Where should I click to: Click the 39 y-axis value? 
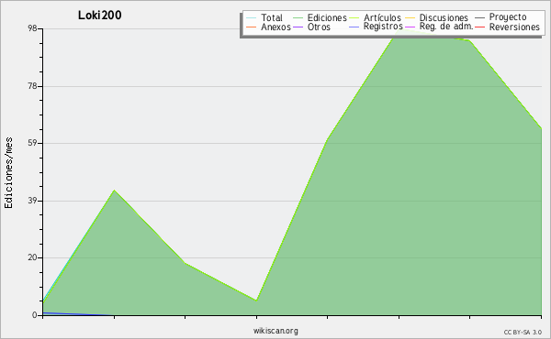point(32,201)
